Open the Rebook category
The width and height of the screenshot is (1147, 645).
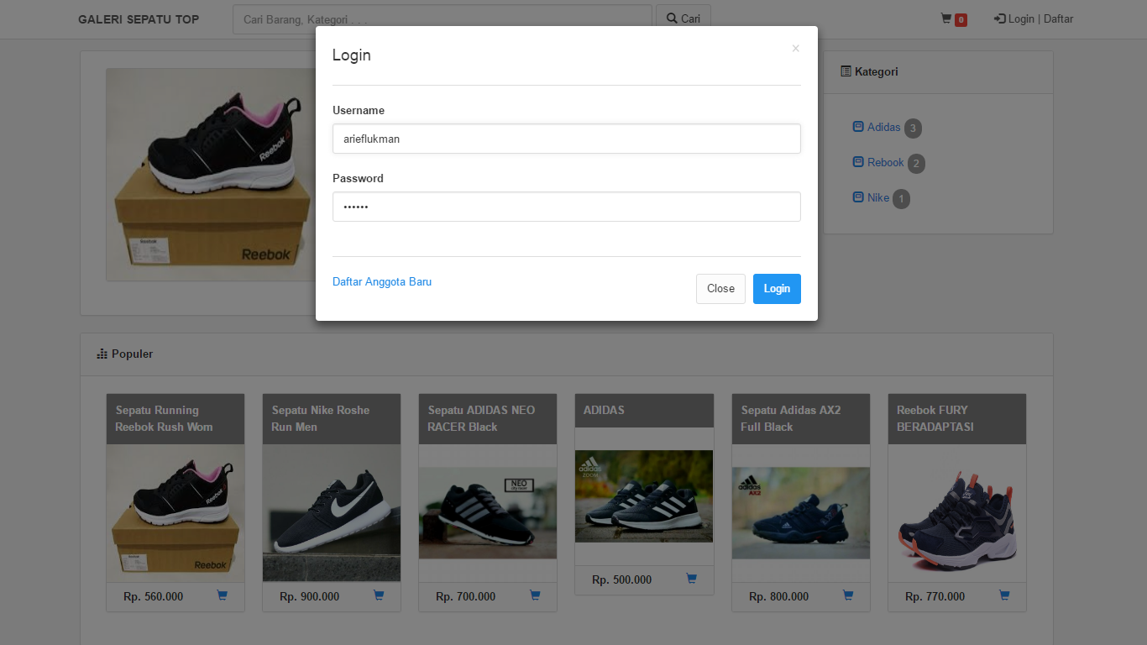click(885, 163)
